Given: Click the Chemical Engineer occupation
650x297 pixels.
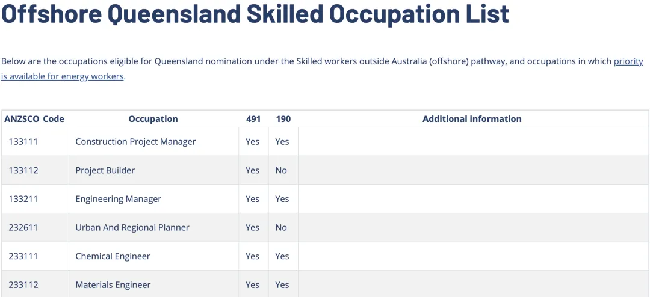Looking at the screenshot, I should click(x=113, y=256).
